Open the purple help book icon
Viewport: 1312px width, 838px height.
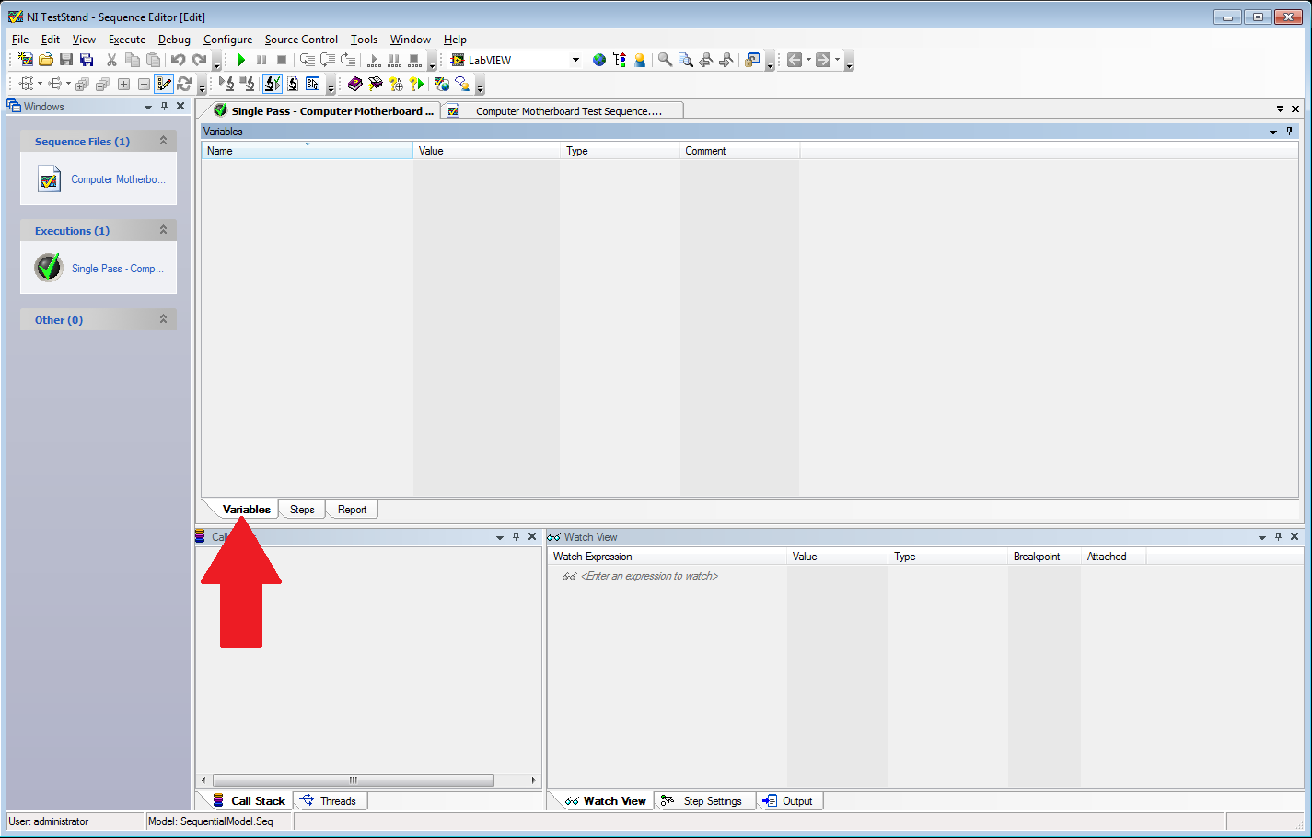point(355,84)
